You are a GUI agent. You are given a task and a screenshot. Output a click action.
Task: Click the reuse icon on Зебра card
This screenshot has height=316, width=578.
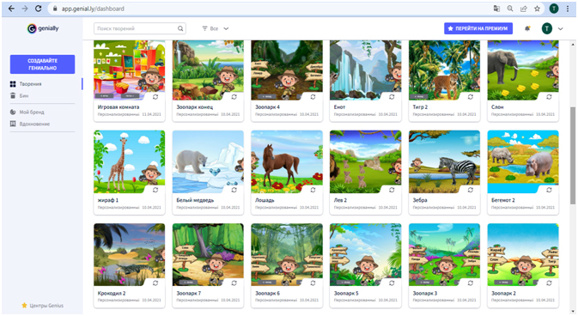[x=471, y=190]
